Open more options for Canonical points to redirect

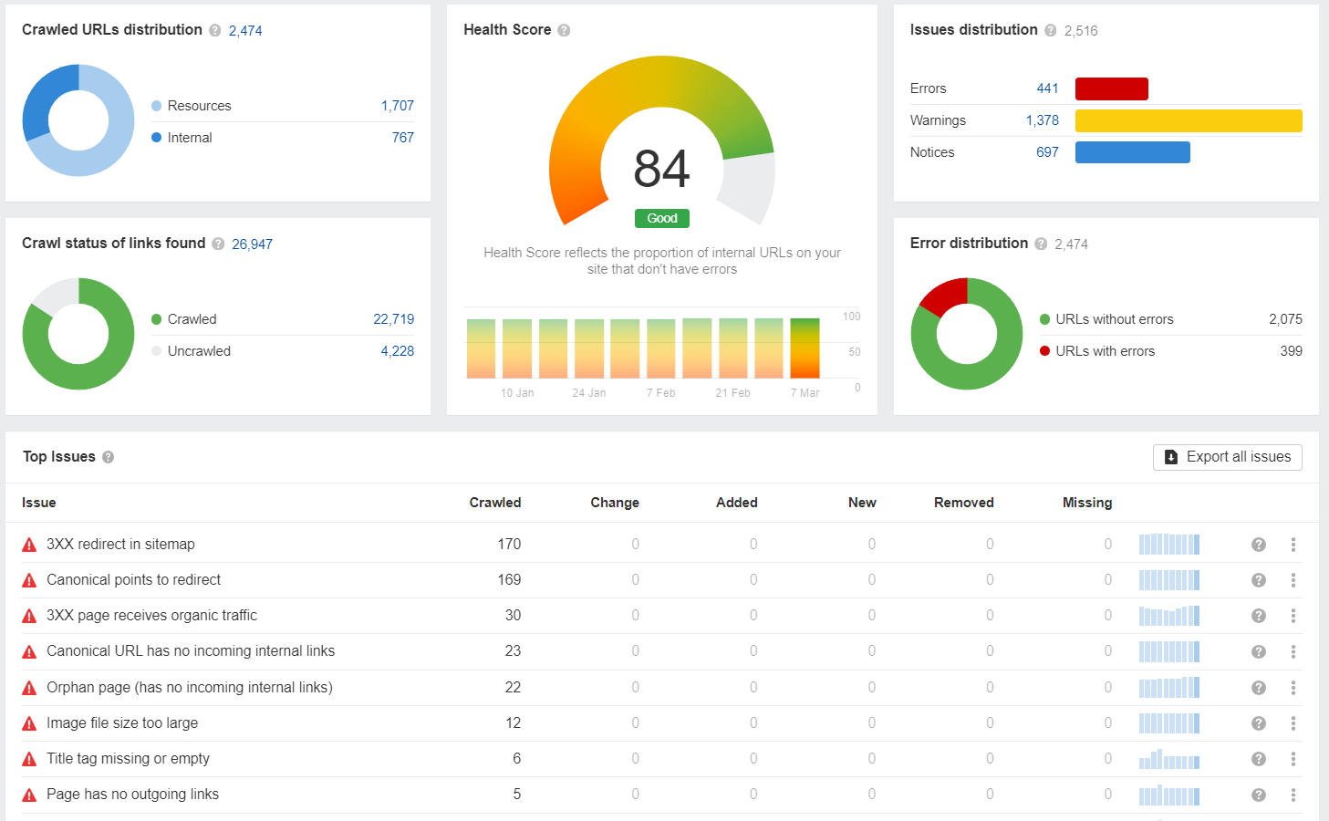tap(1293, 580)
